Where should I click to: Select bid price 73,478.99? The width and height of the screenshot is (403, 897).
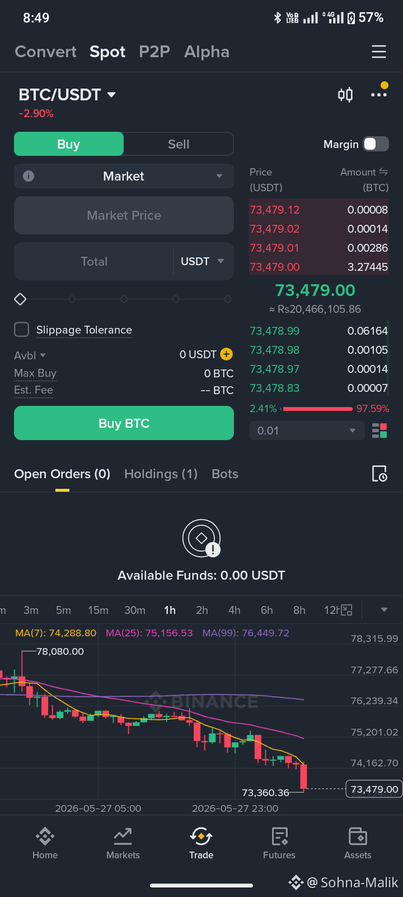point(275,331)
